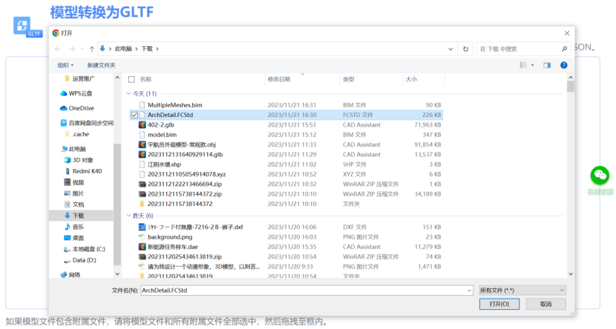Open 本地磁盘 (C:) drive
This screenshot has height=329, width=616.
85,249
